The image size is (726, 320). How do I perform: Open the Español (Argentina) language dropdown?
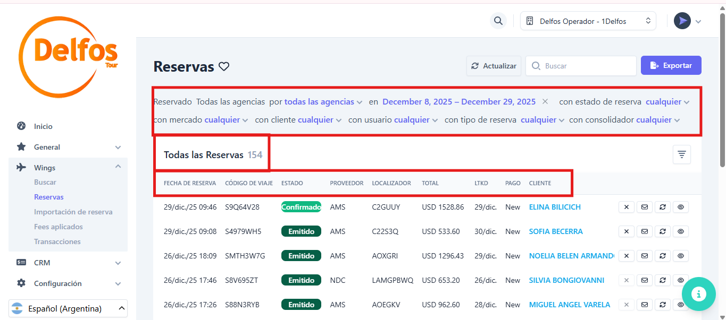tap(68, 308)
